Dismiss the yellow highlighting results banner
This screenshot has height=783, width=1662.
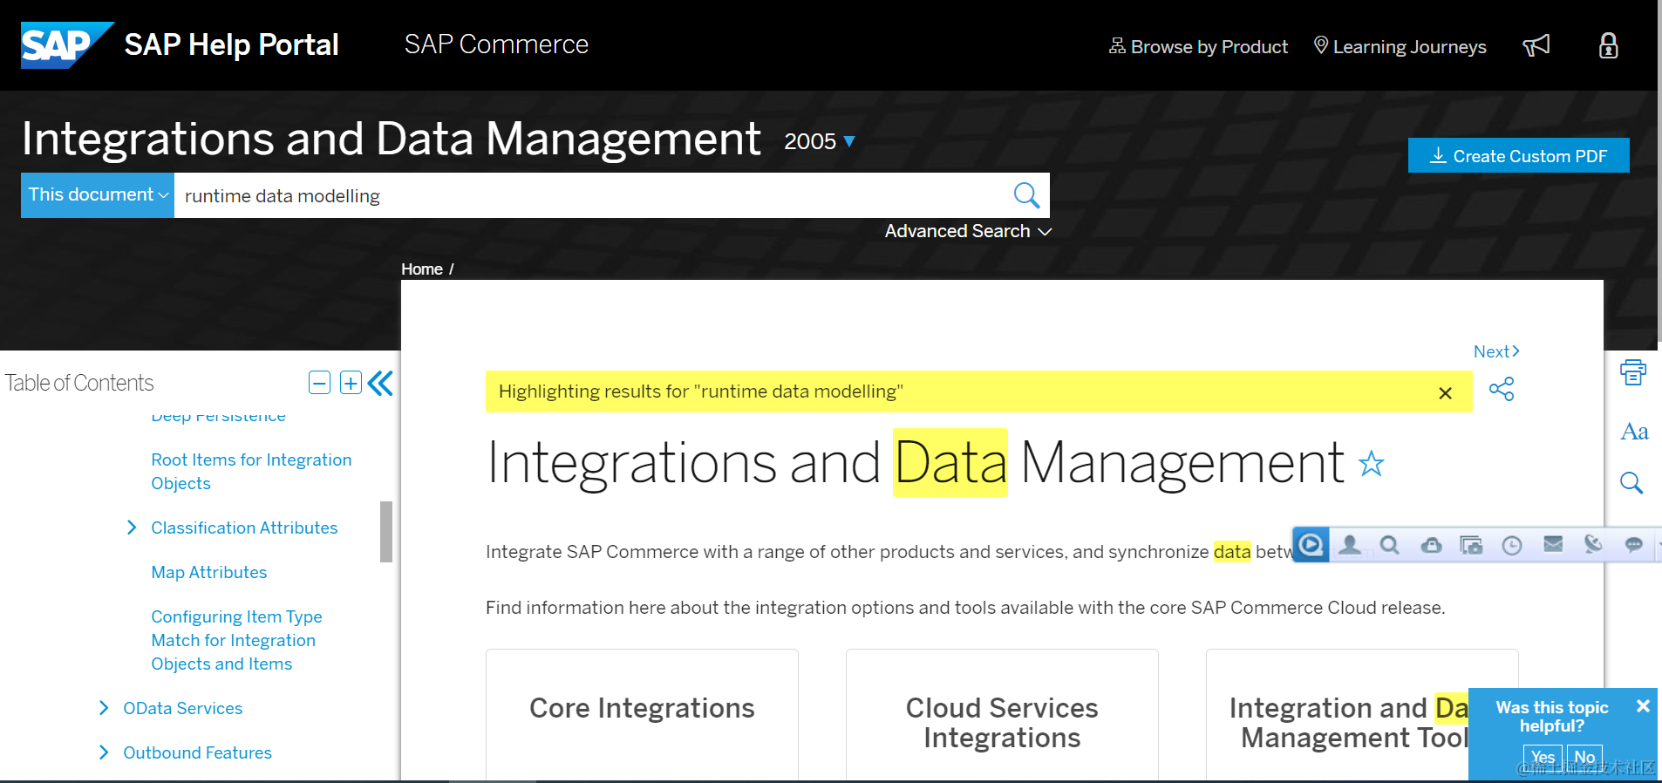coord(1445,393)
